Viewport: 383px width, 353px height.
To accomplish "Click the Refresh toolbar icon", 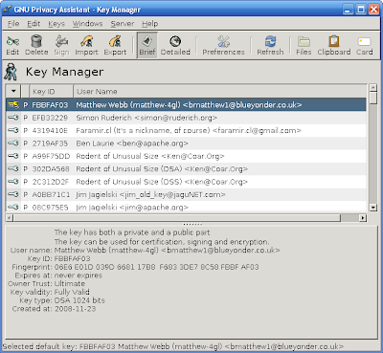I will point(270,45).
